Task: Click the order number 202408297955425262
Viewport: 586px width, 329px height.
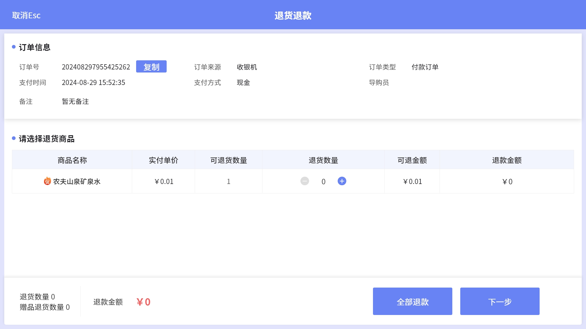Action: pos(96,67)
